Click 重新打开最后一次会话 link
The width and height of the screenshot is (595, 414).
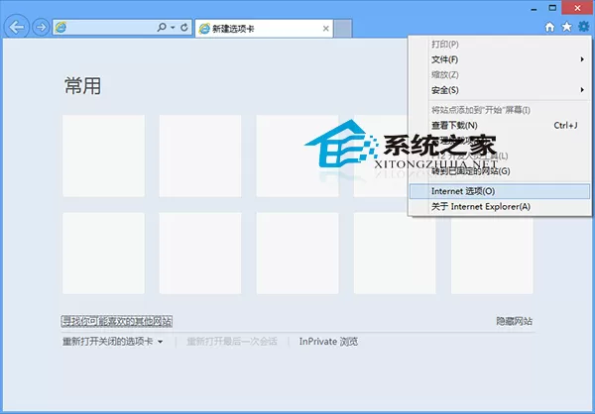point(231,342)
